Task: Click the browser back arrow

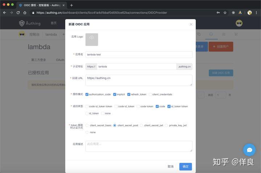Action: [5, 13]
